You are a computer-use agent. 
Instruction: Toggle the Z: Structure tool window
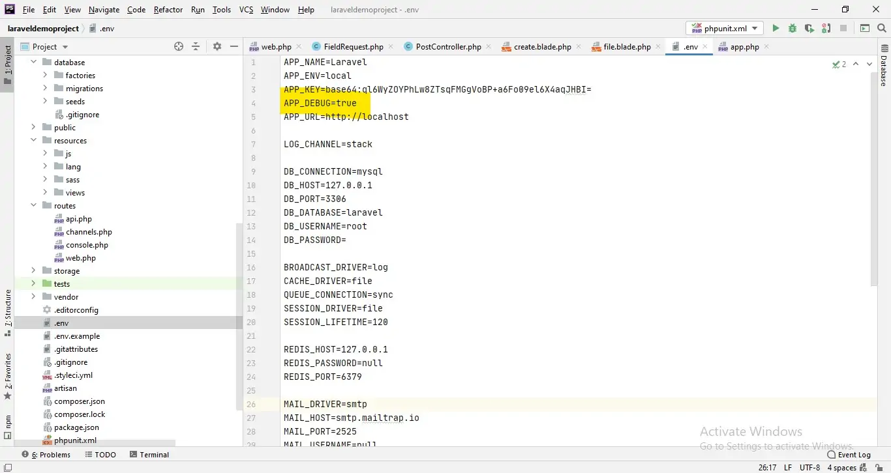[7, 313]
